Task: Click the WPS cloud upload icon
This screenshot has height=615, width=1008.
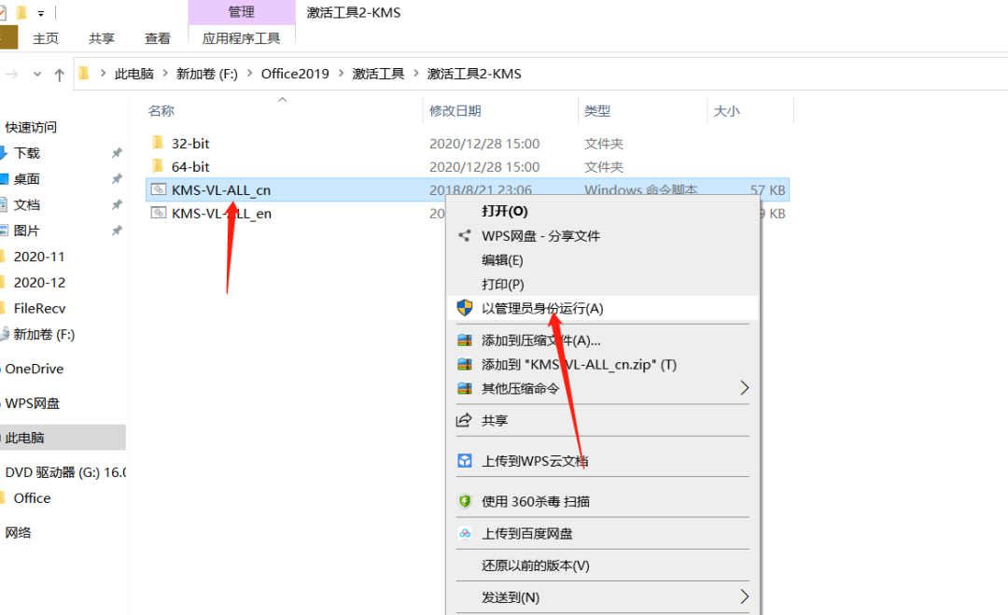Action: pos(464,461)
